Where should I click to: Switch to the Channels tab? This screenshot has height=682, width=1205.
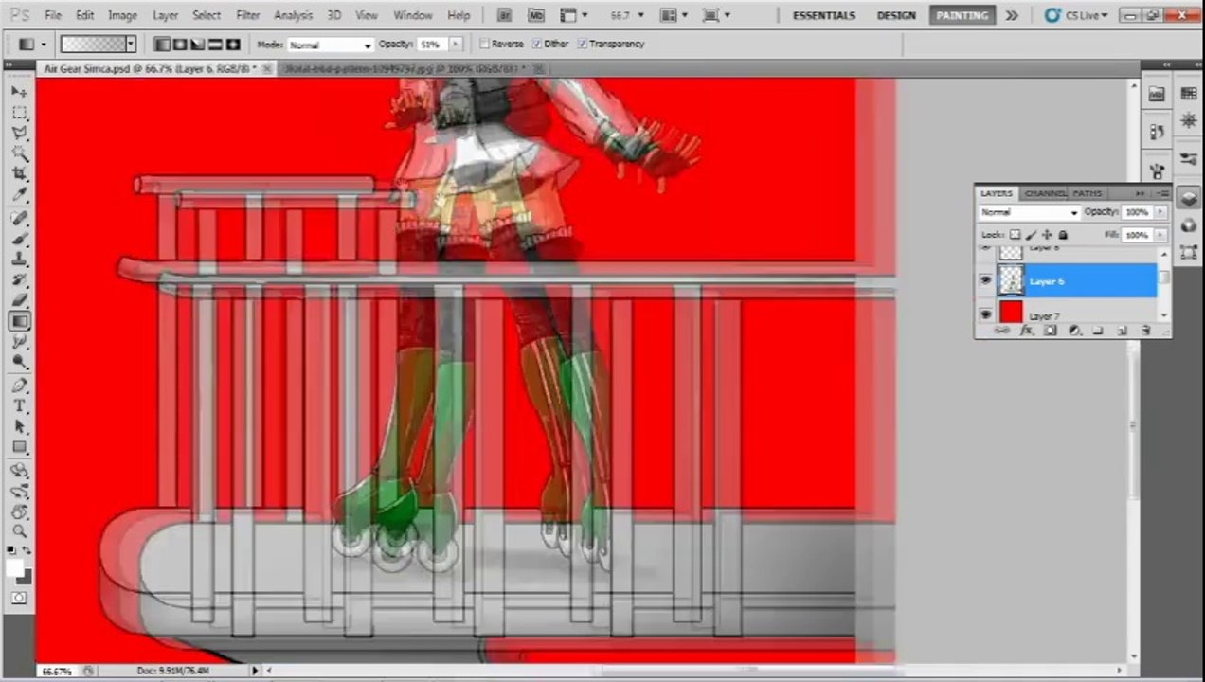click(1045, 193)
